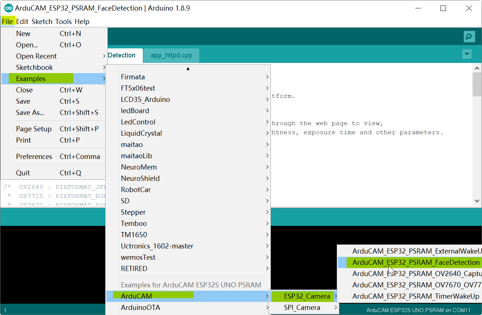Click the editor scrollbar up arrow

point(477,68)
